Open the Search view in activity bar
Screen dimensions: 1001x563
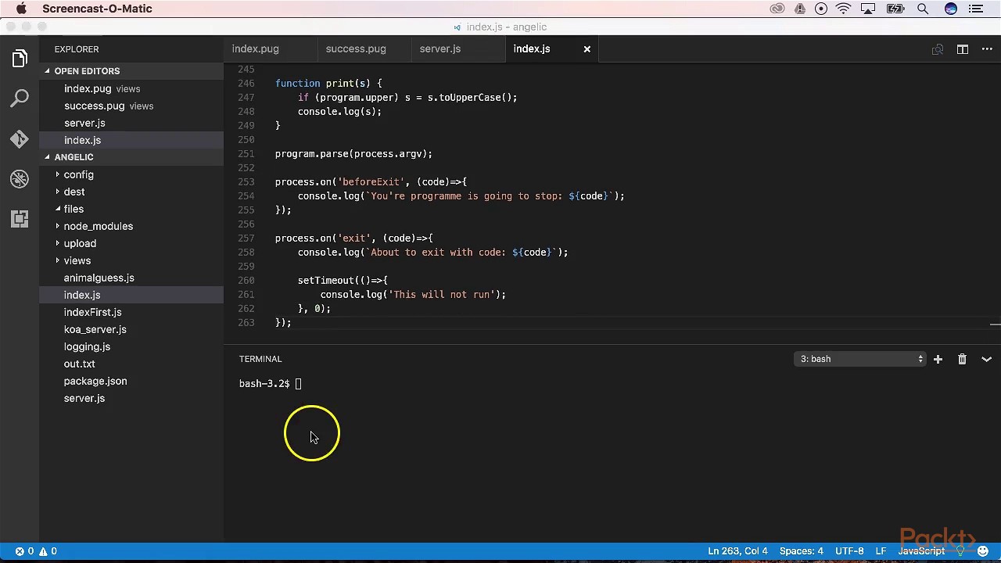[x=20, y=99]
